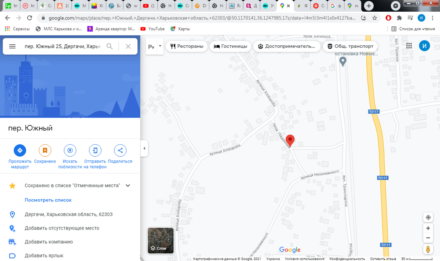This screenshot has width=440, height=261.
Task: Open Street View pegman icon
Action: (428, 249)
